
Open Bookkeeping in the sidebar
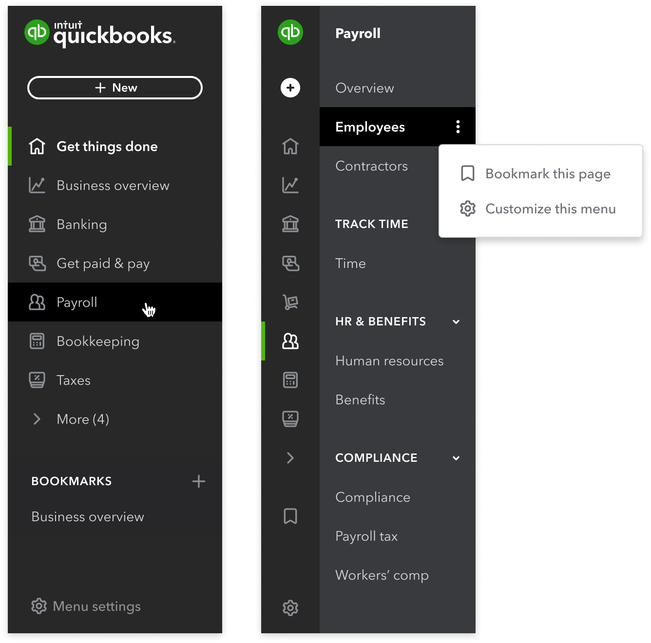[x=115, y=341]
